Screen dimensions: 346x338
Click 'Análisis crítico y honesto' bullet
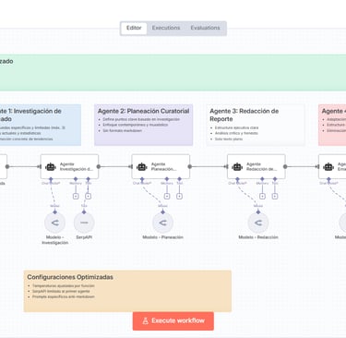point(236,133)
